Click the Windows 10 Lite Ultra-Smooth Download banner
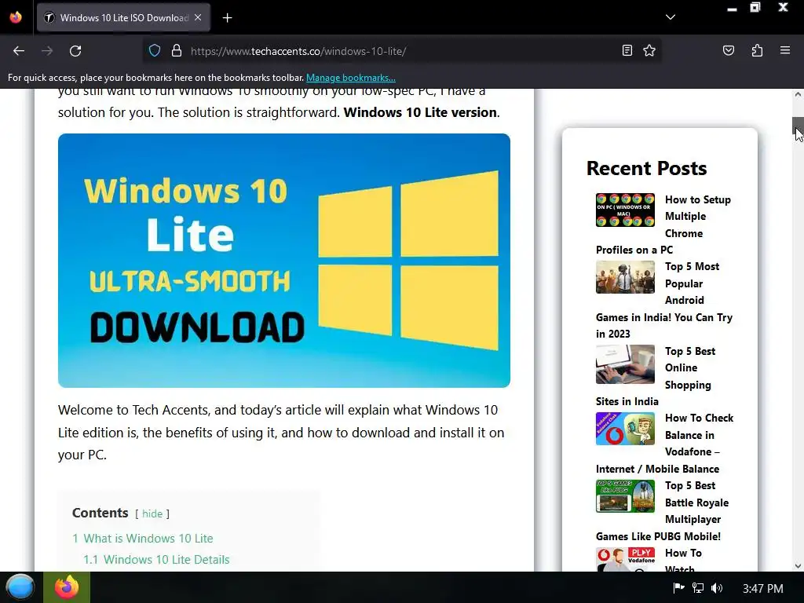804x603 pixels. (x=284, y=261)
